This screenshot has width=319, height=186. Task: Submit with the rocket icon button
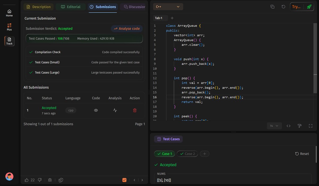pos(309,7)
